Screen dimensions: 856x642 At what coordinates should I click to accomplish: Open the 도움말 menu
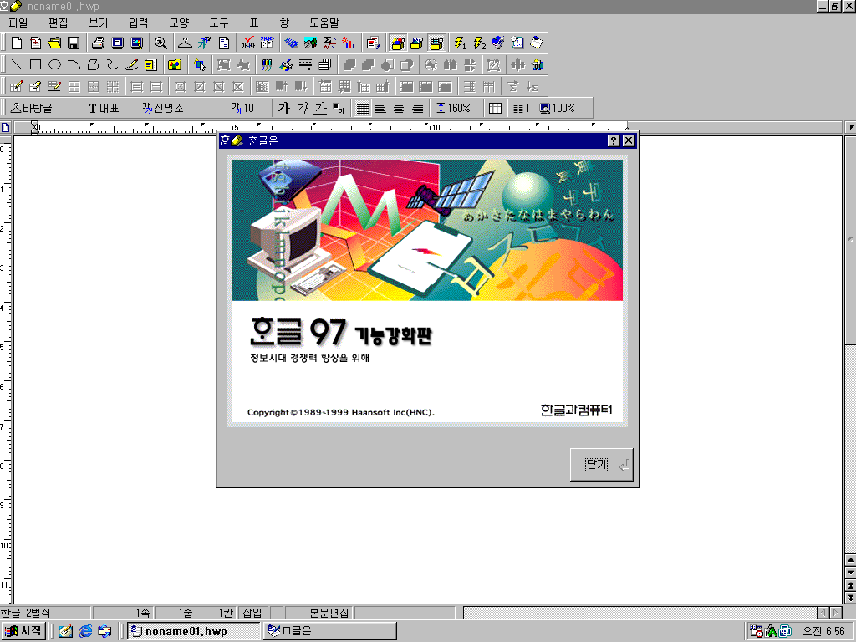pos(324,23)
